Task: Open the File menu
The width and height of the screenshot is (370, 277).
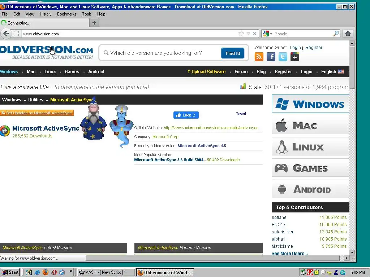Action: pyautogui.click(x=5, y=14)
